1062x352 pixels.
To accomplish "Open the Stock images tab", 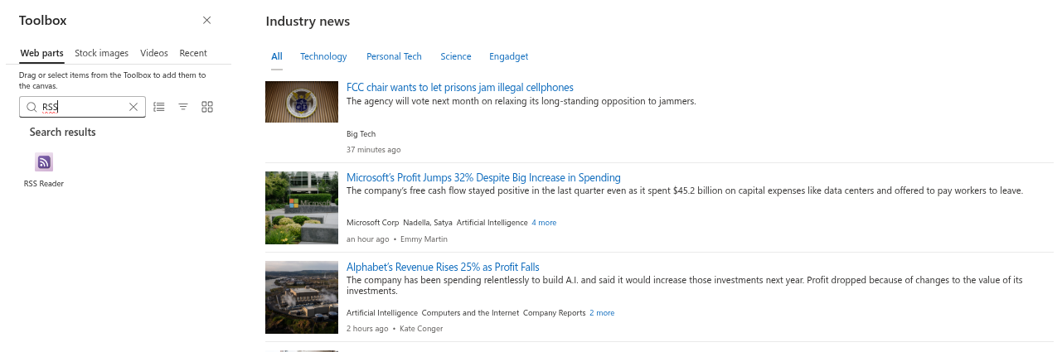I will (x=101, y=53).
